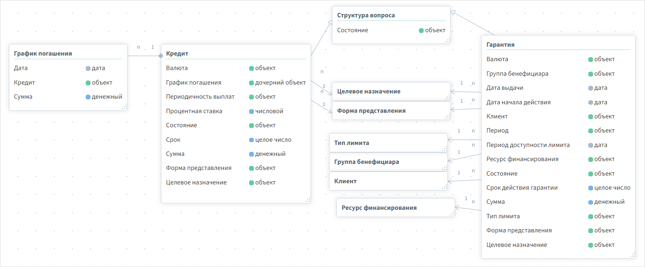Click the resize handle of Ресурс финансирования card
The width and height of the screenshot is (645, 267).
(452, 213)
